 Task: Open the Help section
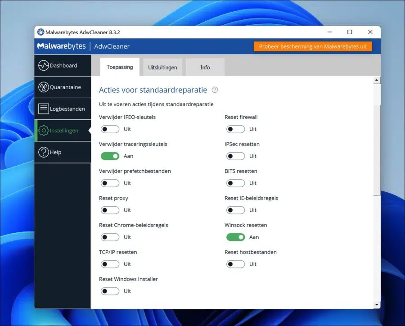tap(63, 152)
